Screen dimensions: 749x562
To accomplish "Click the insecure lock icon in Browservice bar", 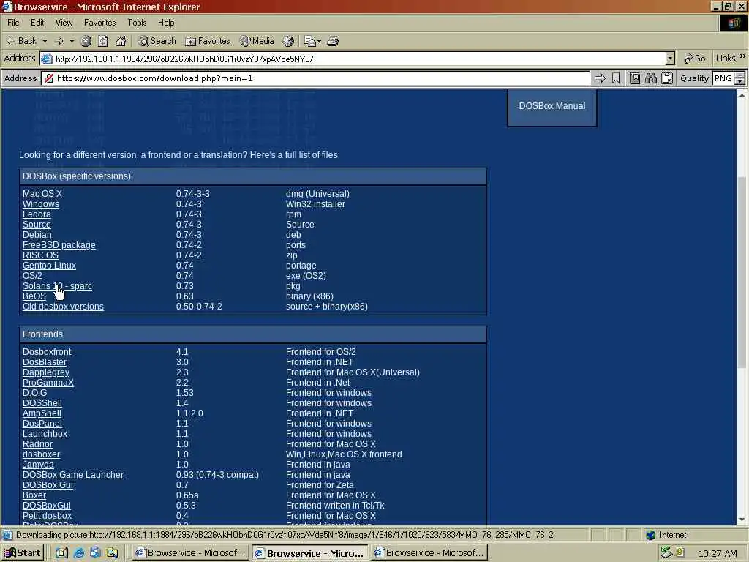I will (49, 78).
